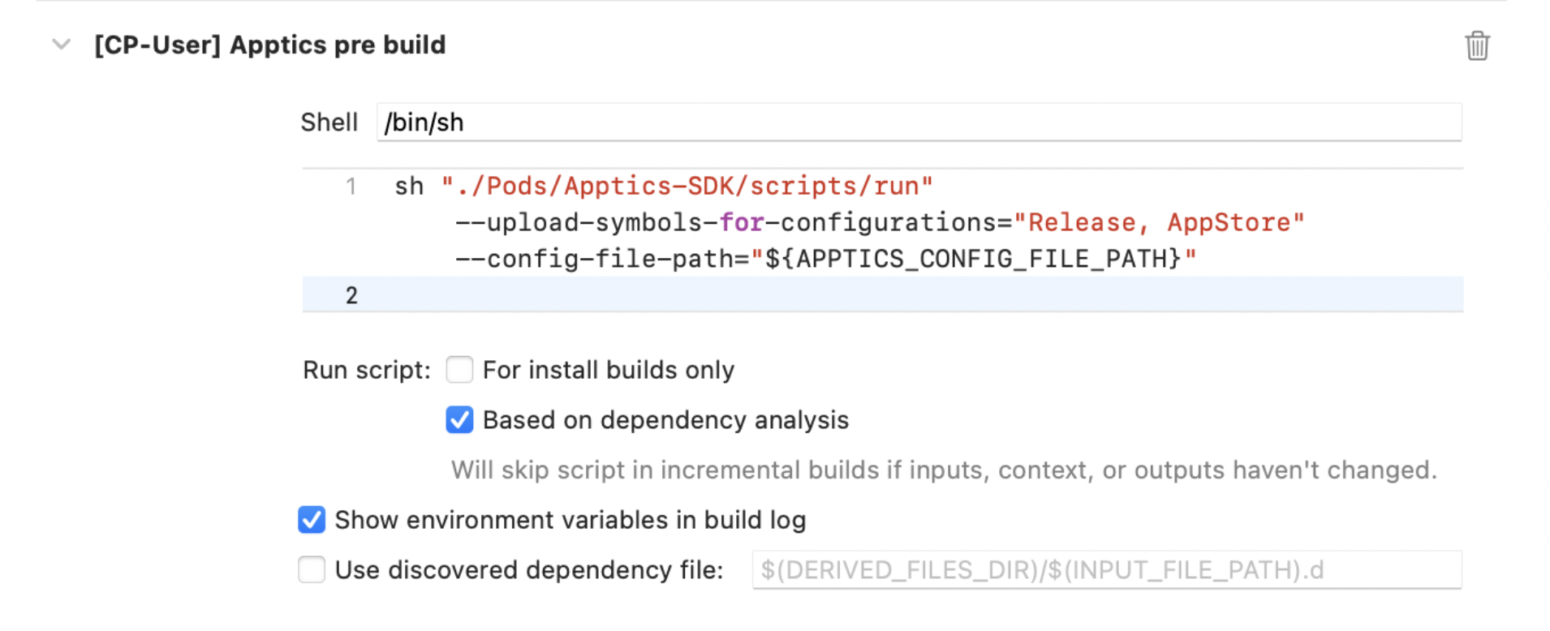The image size is (1550, 631).
Task: Click the Will skip script description text
Action: [x=943, y=470]
